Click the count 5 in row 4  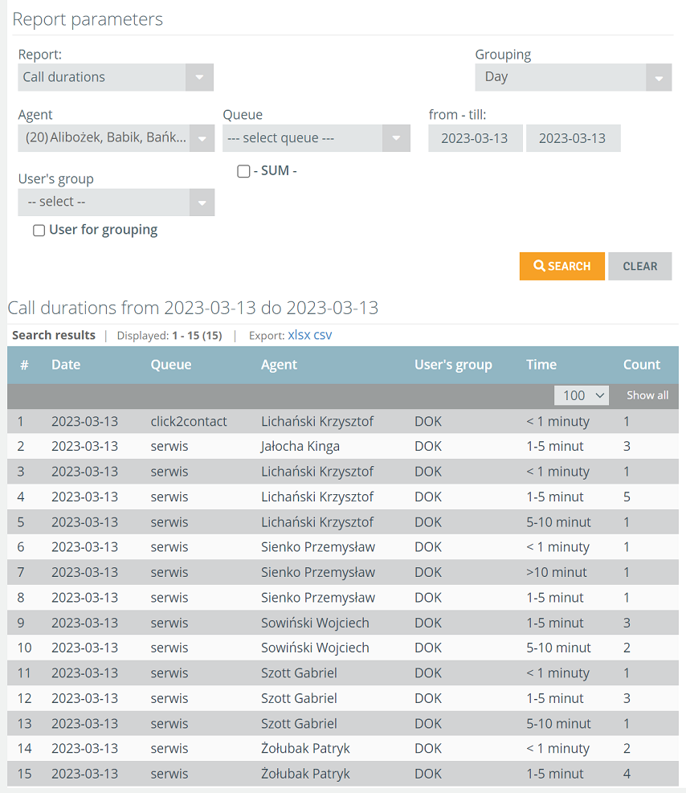[x=627, y=497]
